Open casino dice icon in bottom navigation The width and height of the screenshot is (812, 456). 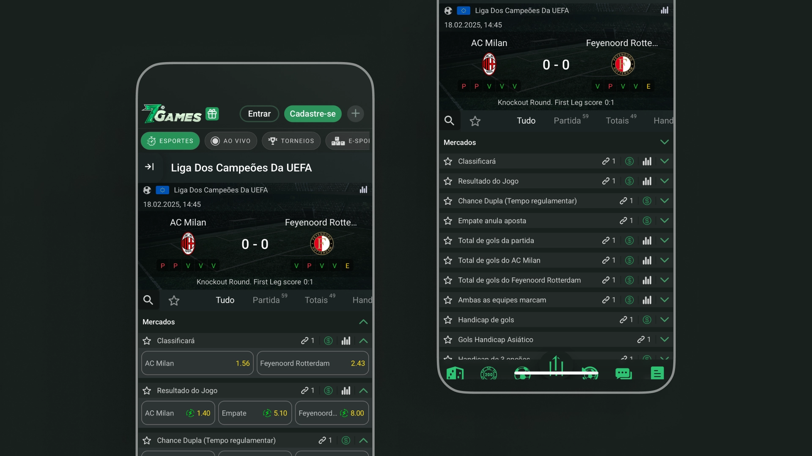coord(455,373)
